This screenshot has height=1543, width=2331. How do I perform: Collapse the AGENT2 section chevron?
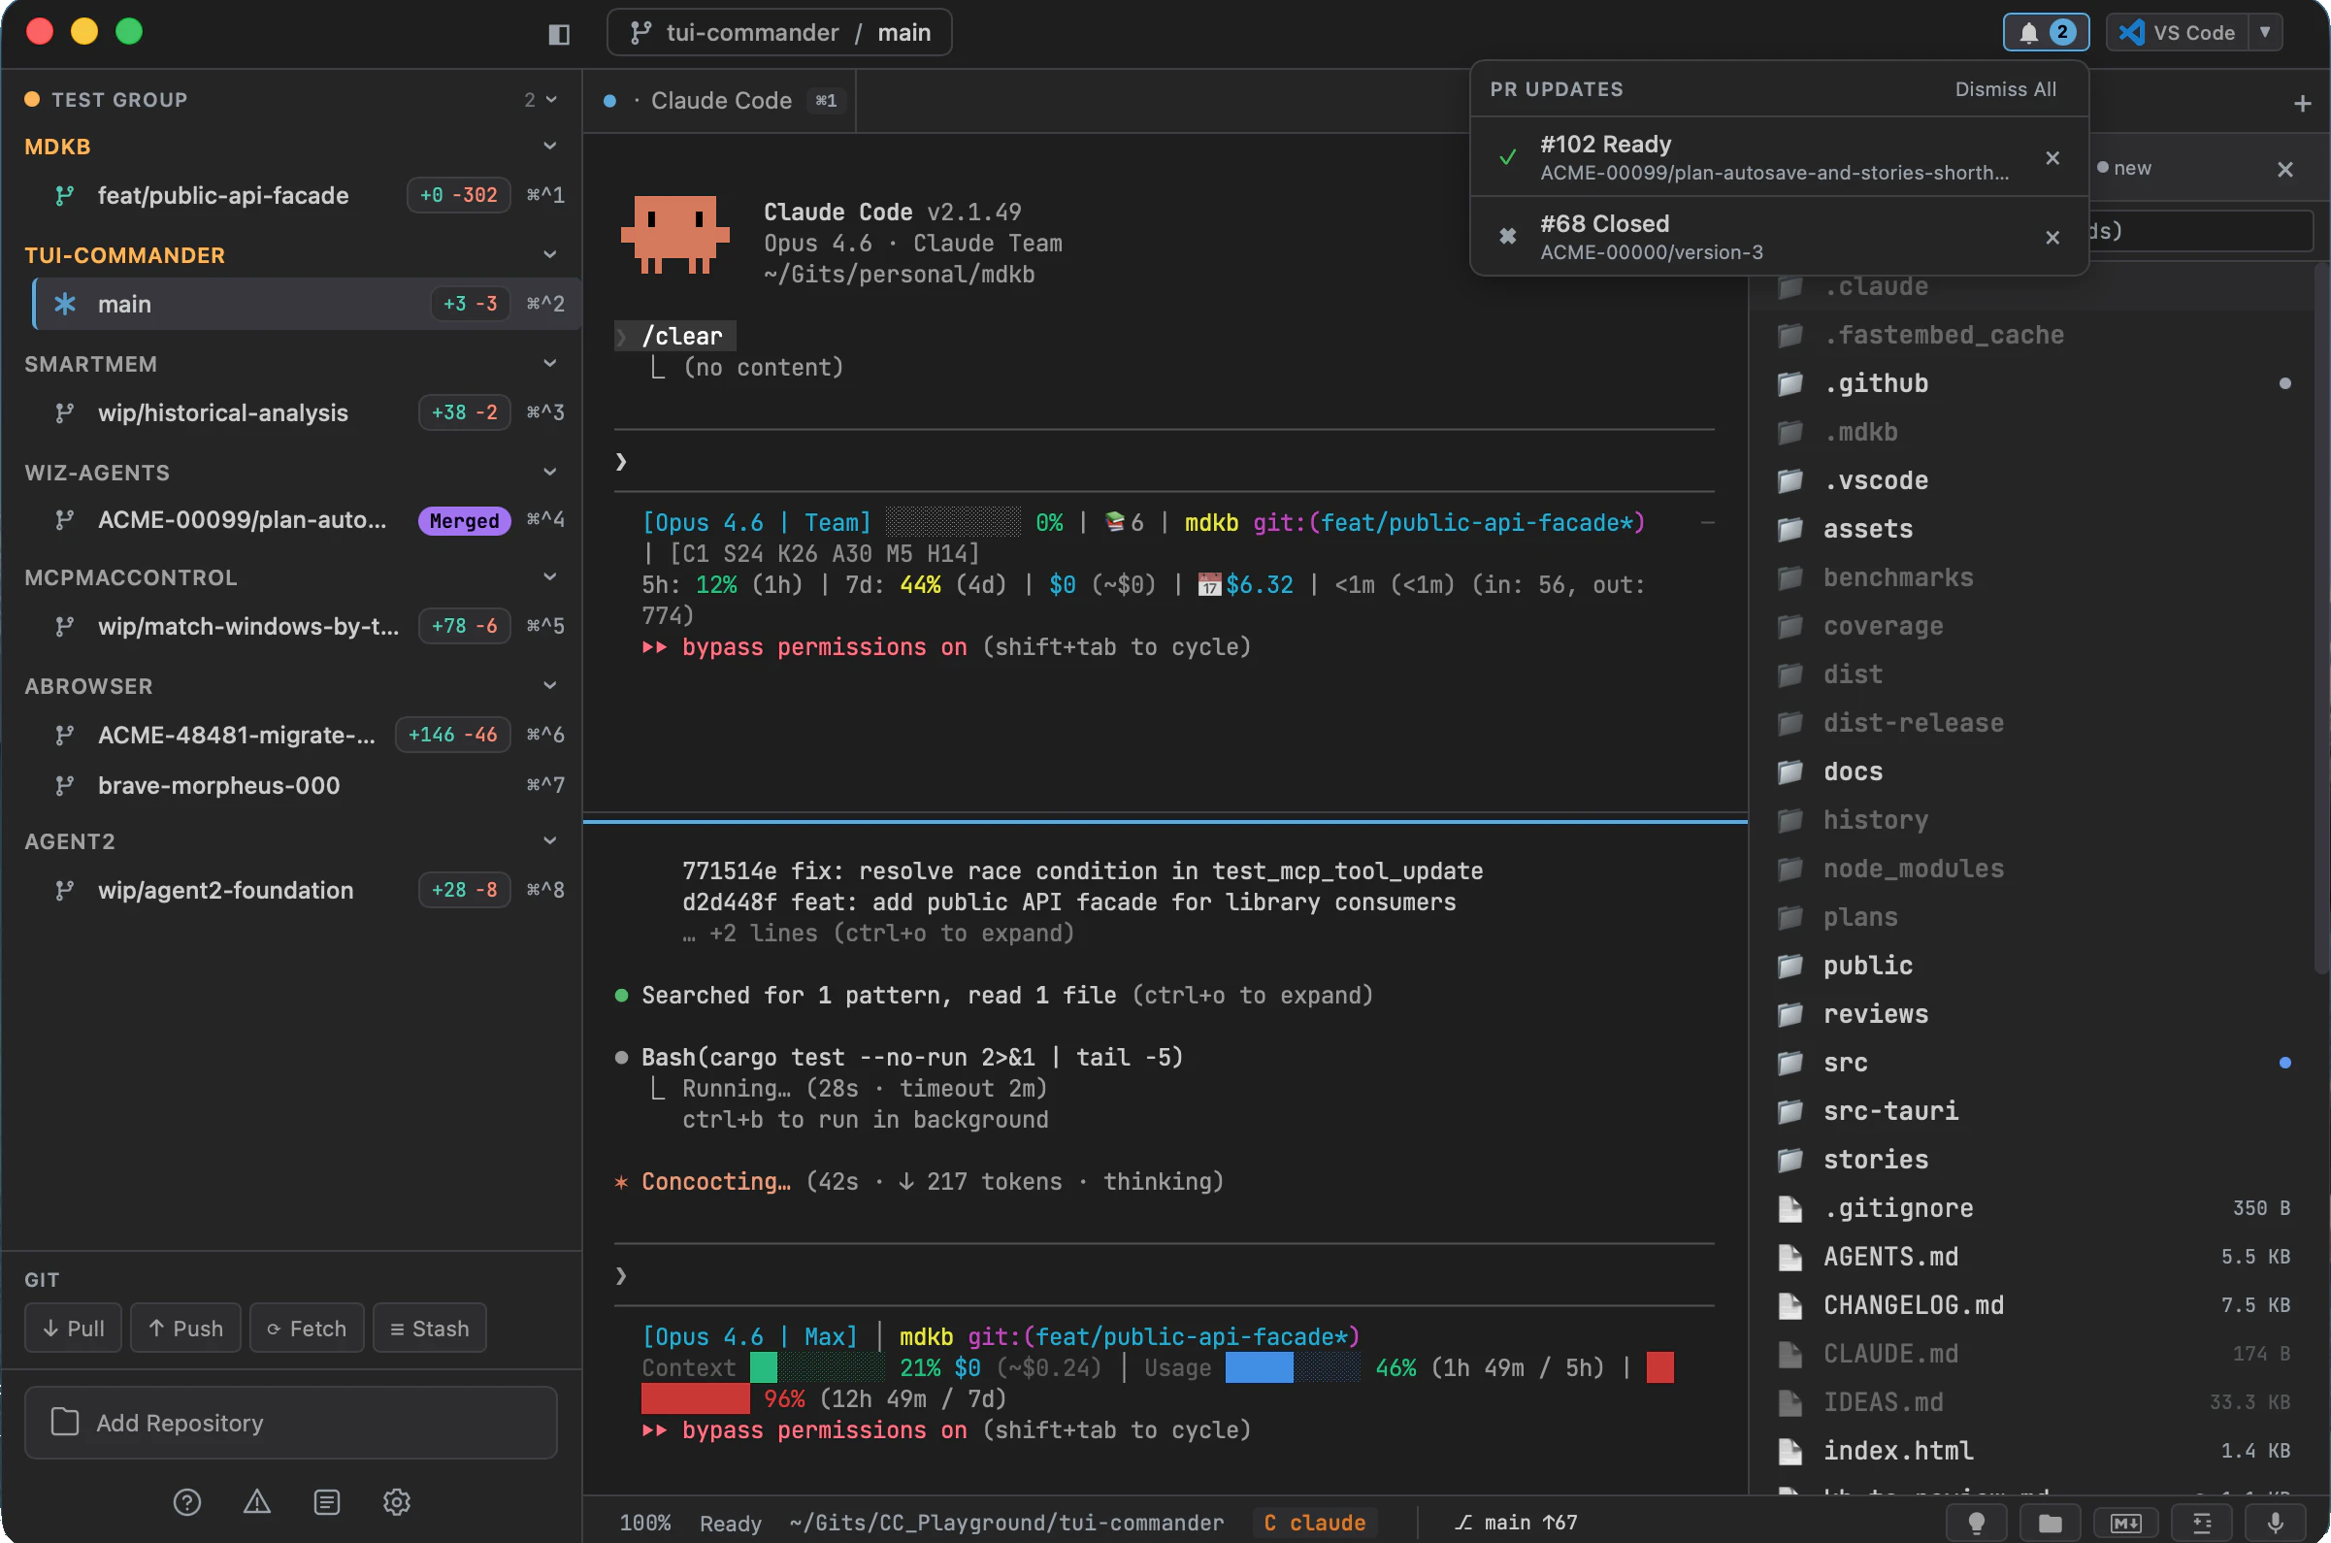[x=550, y=840]
